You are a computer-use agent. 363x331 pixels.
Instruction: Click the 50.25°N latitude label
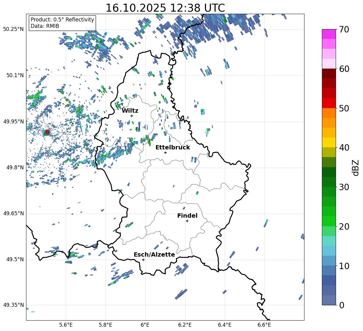point(13,29)
